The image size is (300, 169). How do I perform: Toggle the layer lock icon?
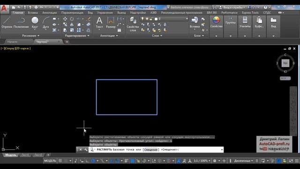point(151,19)
